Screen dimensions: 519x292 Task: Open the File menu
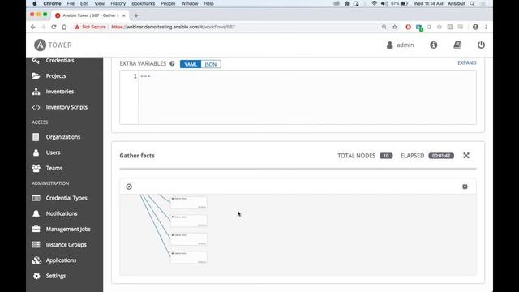[x=71, y=3]
